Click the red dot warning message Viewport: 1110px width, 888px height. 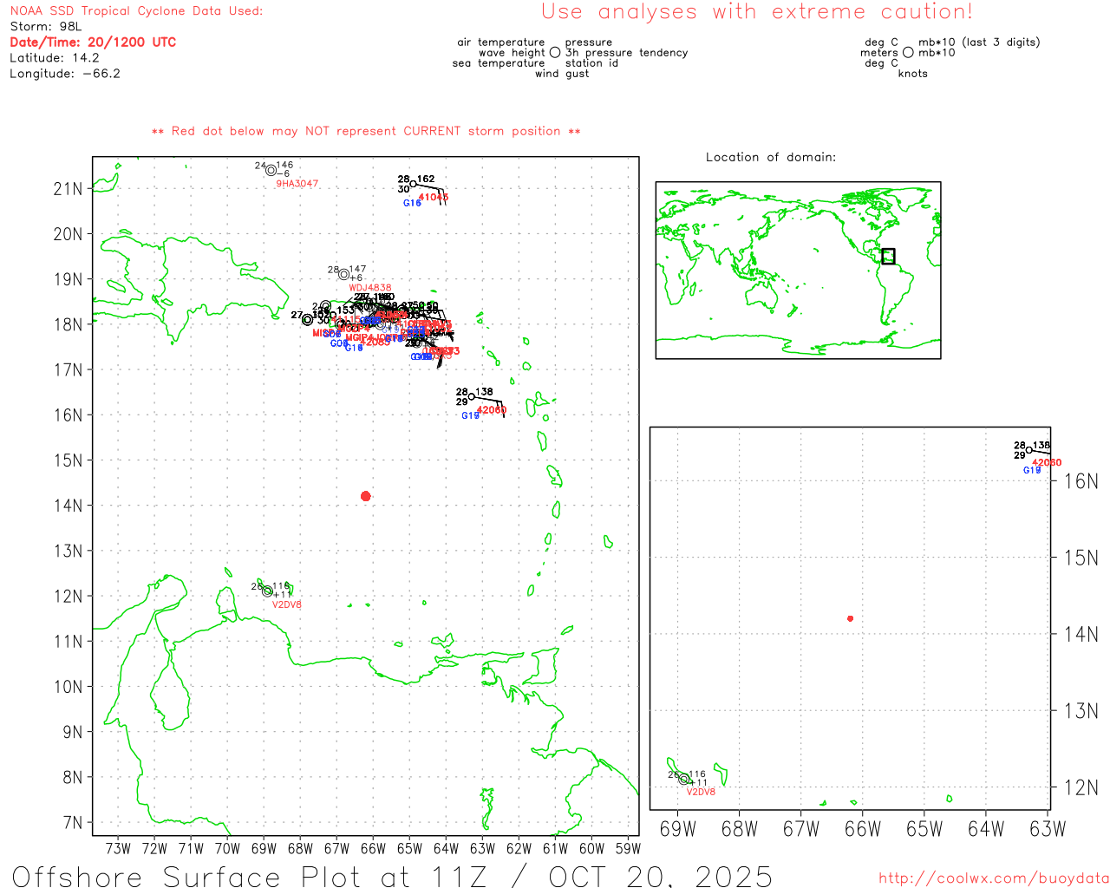click(x=366, y=131)
